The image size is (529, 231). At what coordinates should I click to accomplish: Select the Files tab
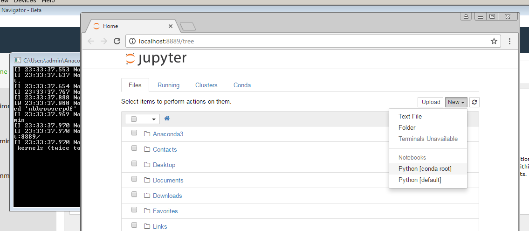click(135, 85)
